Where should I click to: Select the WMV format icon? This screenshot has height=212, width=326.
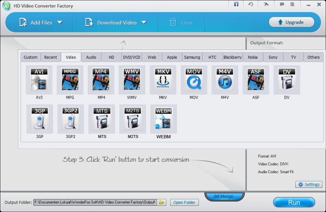click(132, 80)
